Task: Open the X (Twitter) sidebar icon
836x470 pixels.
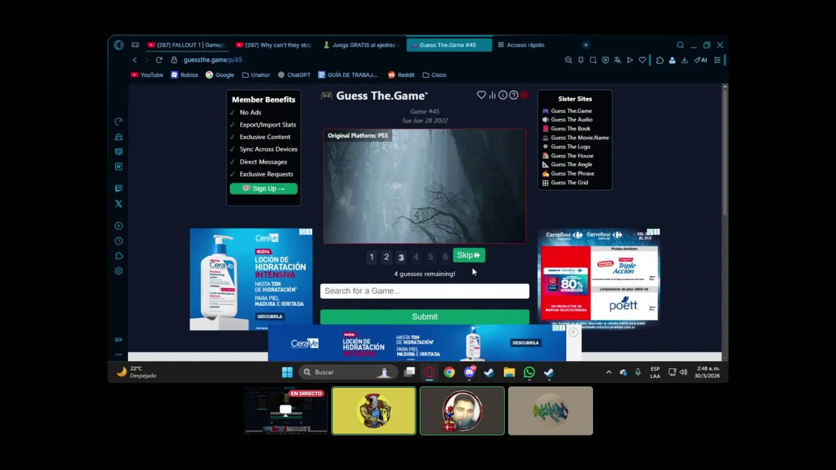Action: tap(118, 204)
